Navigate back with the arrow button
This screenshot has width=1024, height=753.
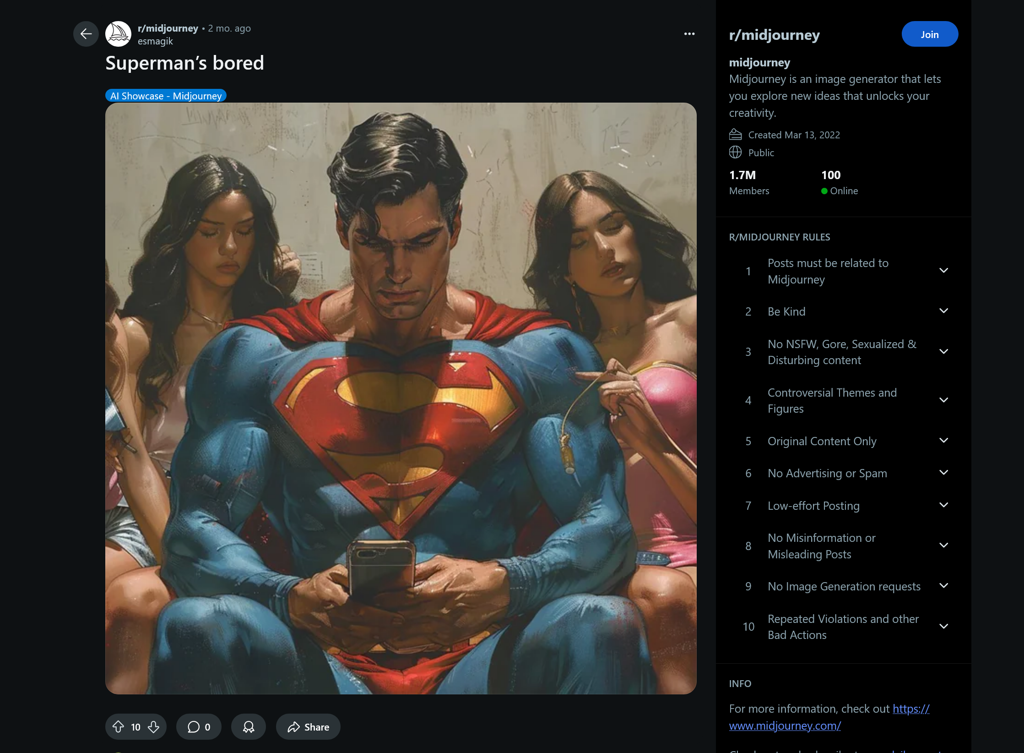point(86,33)
